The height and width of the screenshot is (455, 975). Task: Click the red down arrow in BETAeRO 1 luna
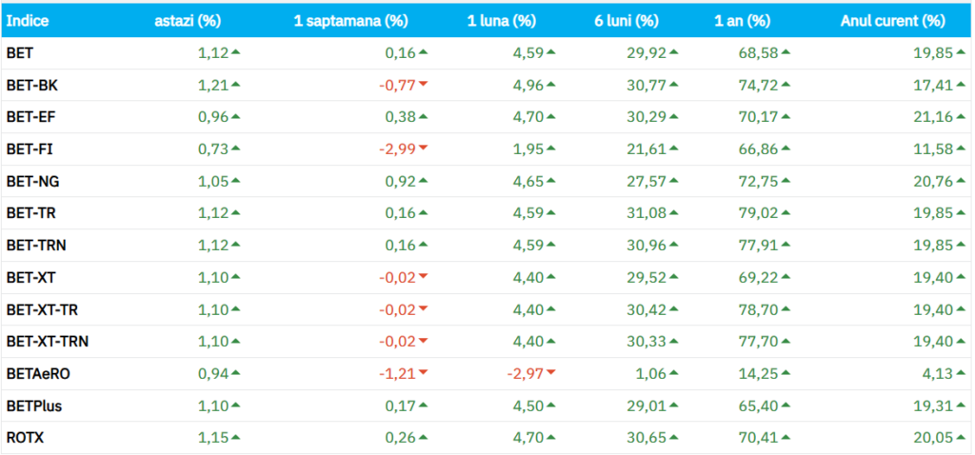(x=551, y=373)
